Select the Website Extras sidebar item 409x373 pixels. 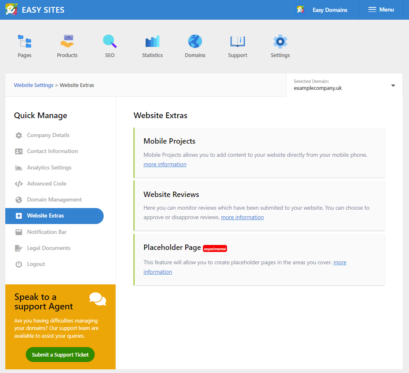tap(54, 216)
